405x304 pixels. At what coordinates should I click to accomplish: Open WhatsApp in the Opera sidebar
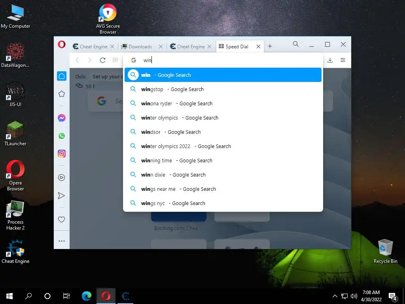click(x=61, y=136)
